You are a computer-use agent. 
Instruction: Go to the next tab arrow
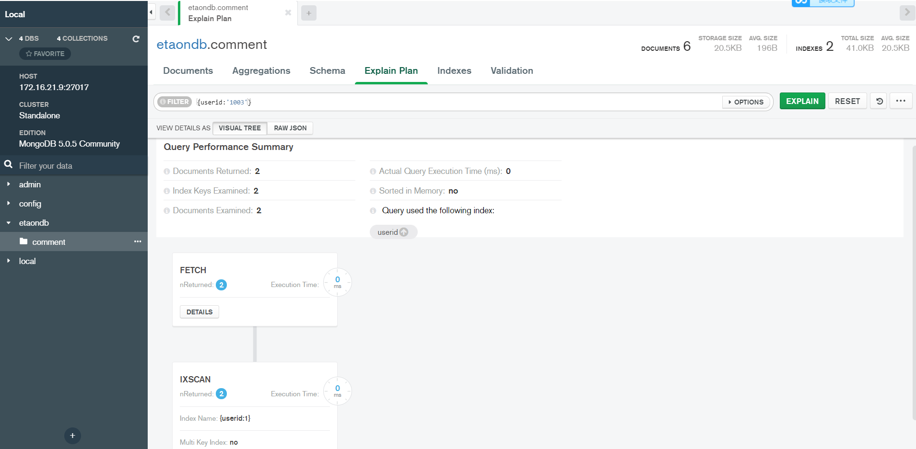click(907, 12)
